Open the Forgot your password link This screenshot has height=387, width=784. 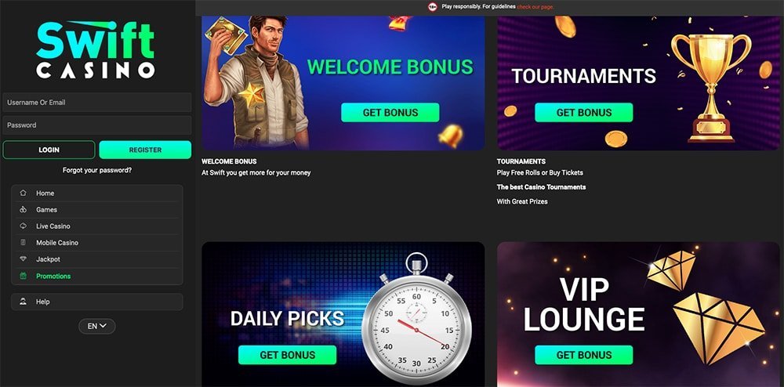click(x=97, y=170)
